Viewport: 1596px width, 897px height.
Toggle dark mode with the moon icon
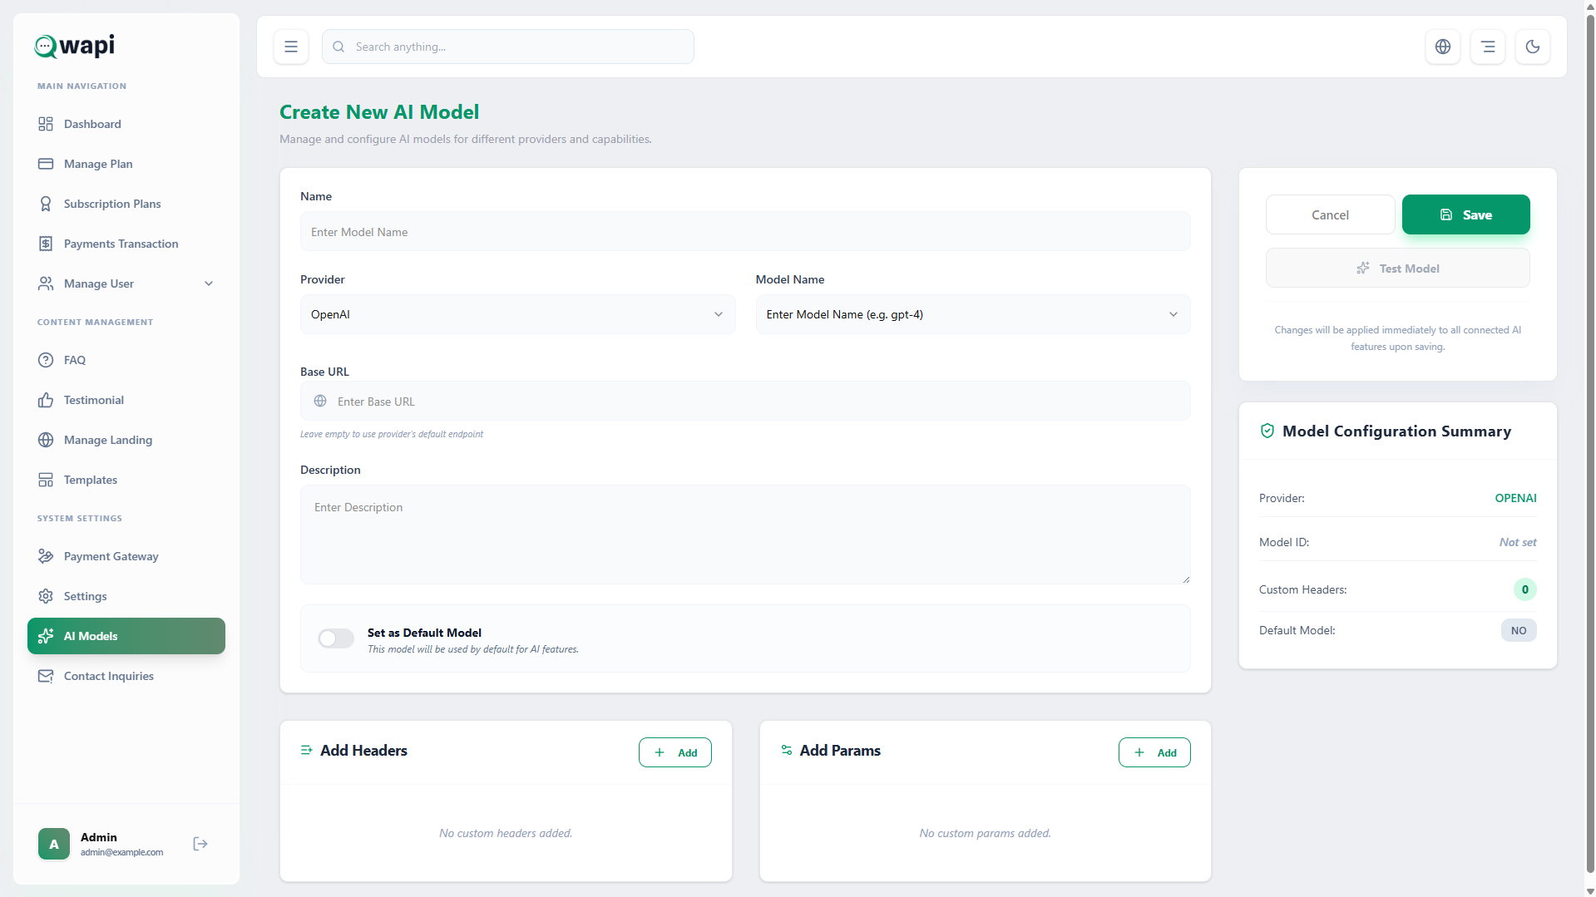click(x=1532, y=47)
